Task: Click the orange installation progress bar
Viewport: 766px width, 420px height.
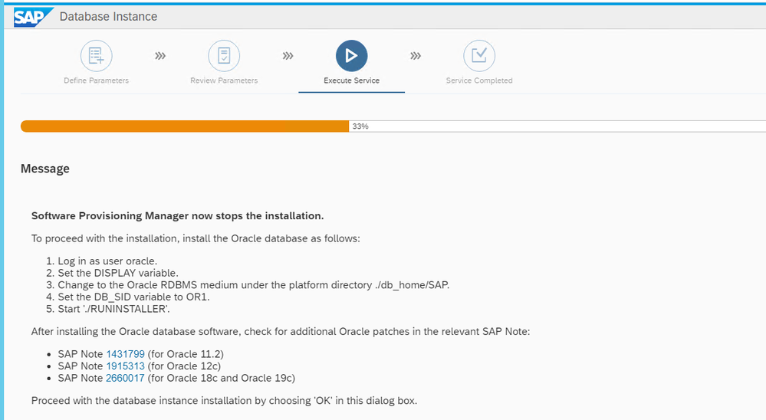Action: [185, 126]
